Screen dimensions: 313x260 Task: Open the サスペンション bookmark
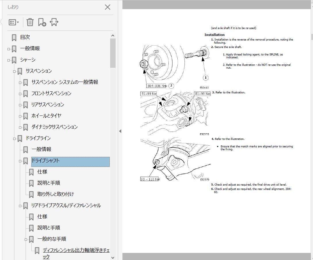(x=39, y=71)
